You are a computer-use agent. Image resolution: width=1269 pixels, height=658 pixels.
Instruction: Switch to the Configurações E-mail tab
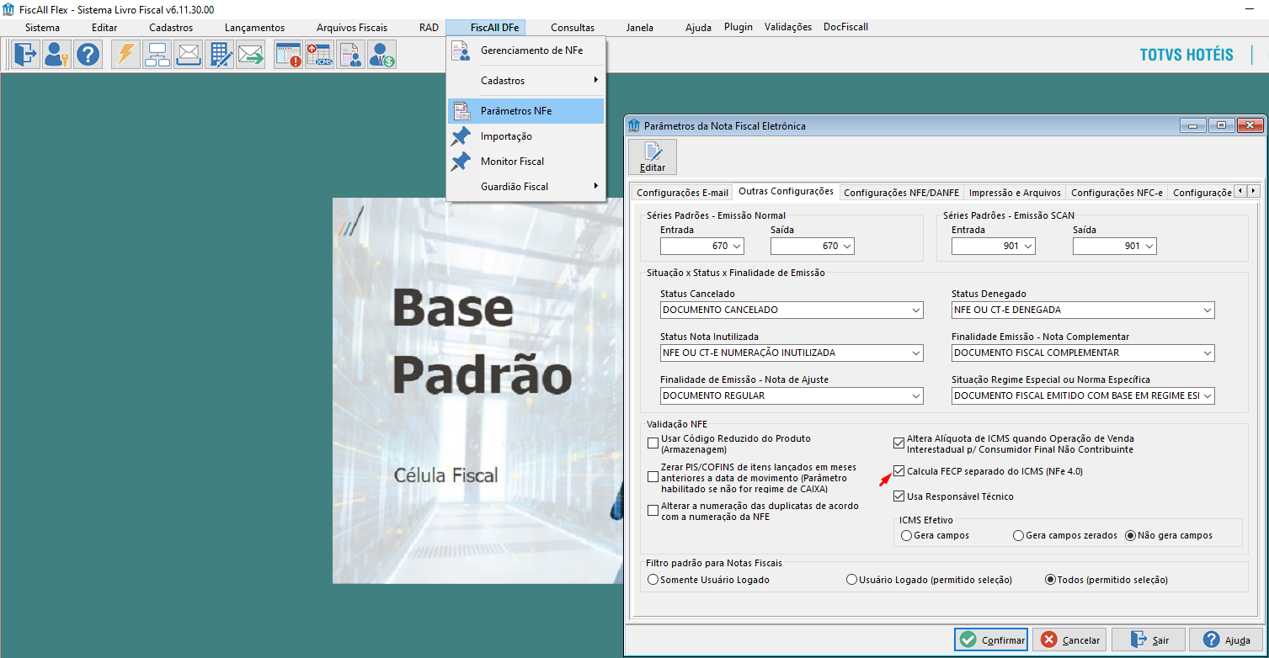coord(682,193)
